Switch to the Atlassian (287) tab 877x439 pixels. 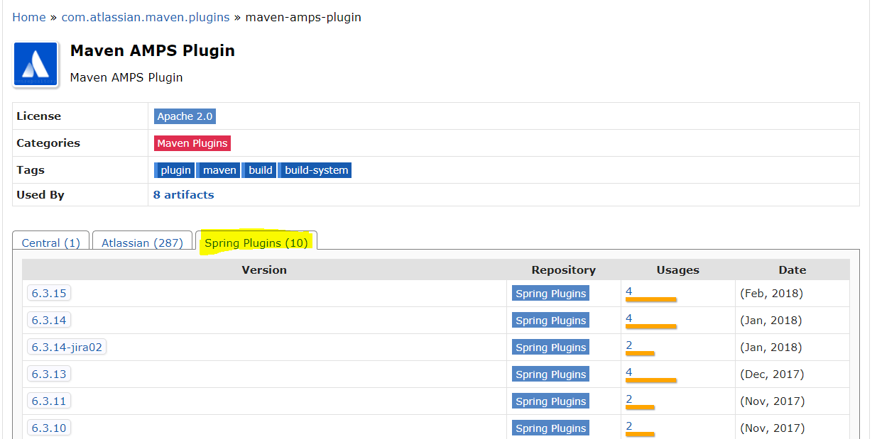coord(142,243)
